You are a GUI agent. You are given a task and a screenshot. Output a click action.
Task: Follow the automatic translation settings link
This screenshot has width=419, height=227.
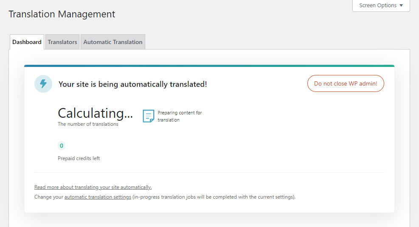pyautogui.click(x=98, y=197)
